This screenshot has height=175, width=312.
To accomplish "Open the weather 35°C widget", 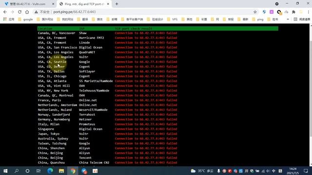I will (x=202, y=171).
